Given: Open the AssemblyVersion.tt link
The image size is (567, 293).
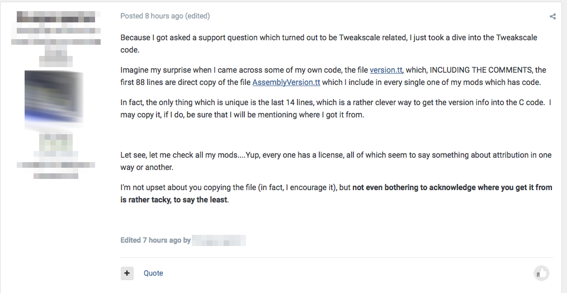Looking at the screenshot, I should coord(286,82).
